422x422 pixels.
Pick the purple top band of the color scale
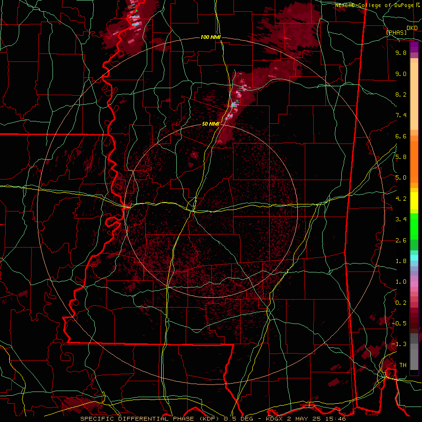coord(414,47)
